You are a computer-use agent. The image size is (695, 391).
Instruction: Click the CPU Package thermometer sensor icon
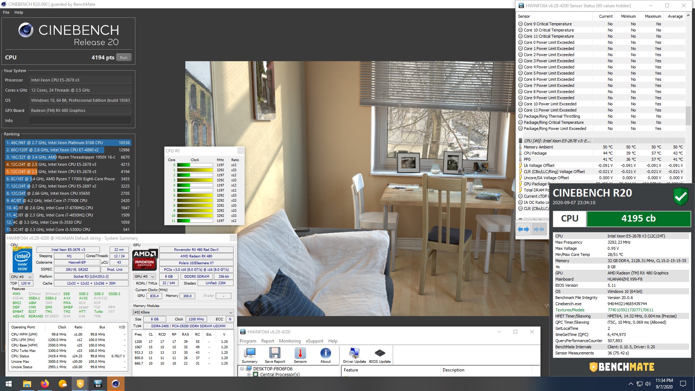(x=521, y=153)
